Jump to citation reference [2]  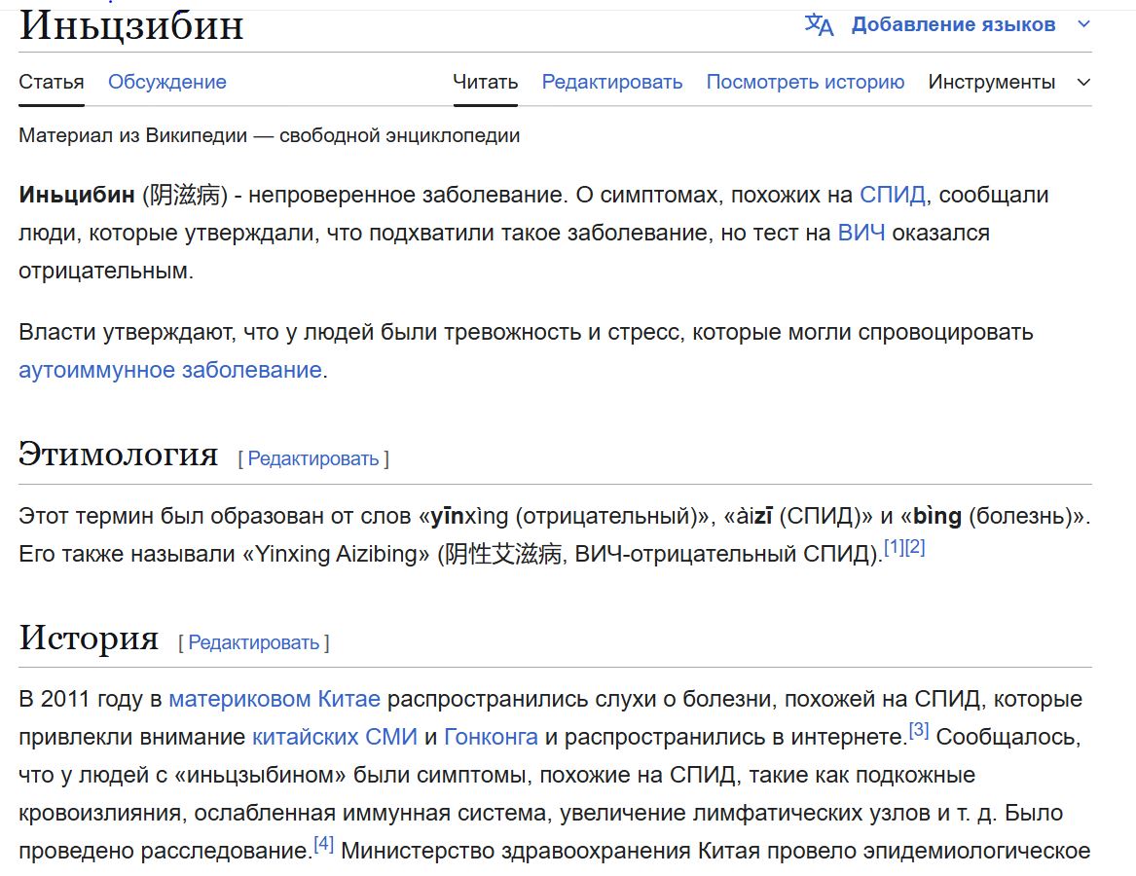click(x=915, y=547)
